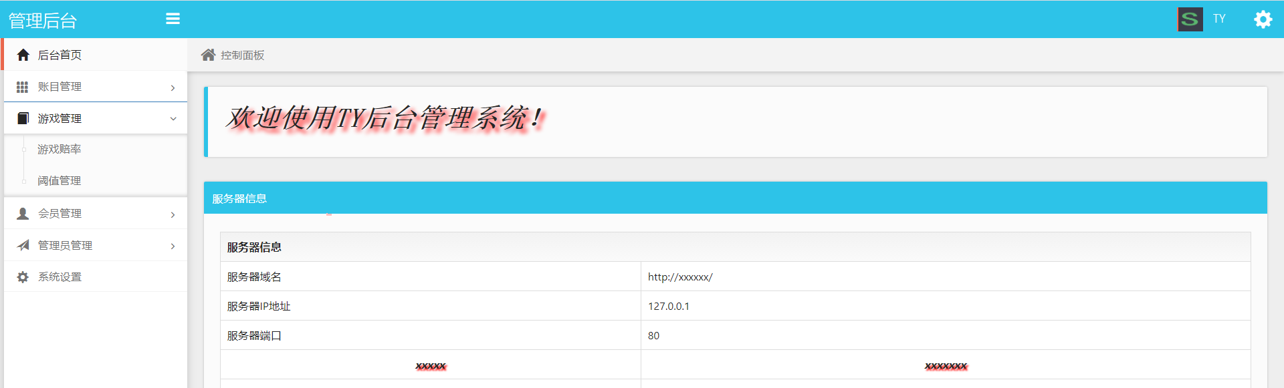Collapse the 游戏管理 chevron arrow

point(173,119)
